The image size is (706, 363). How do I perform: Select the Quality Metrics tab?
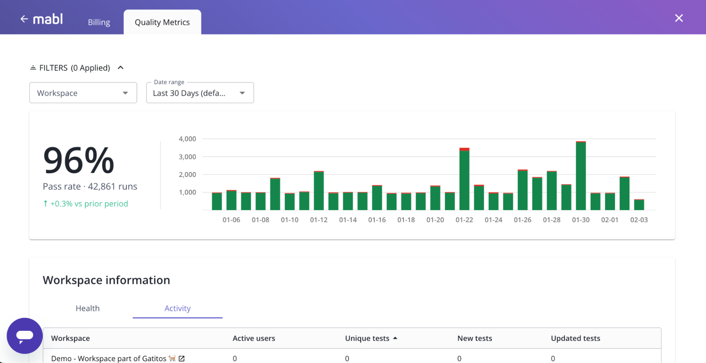[x=162, y=22]
